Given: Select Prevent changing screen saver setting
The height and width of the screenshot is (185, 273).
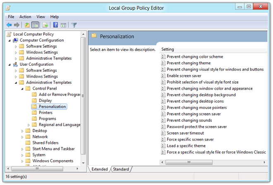Looking at the screenshot, I should point(194,114).
